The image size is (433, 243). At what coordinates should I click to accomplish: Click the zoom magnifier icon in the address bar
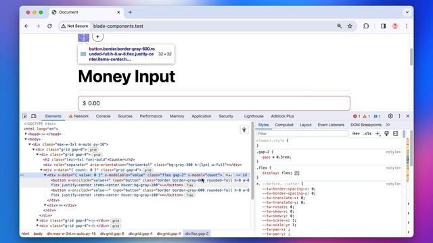point(339,26)
